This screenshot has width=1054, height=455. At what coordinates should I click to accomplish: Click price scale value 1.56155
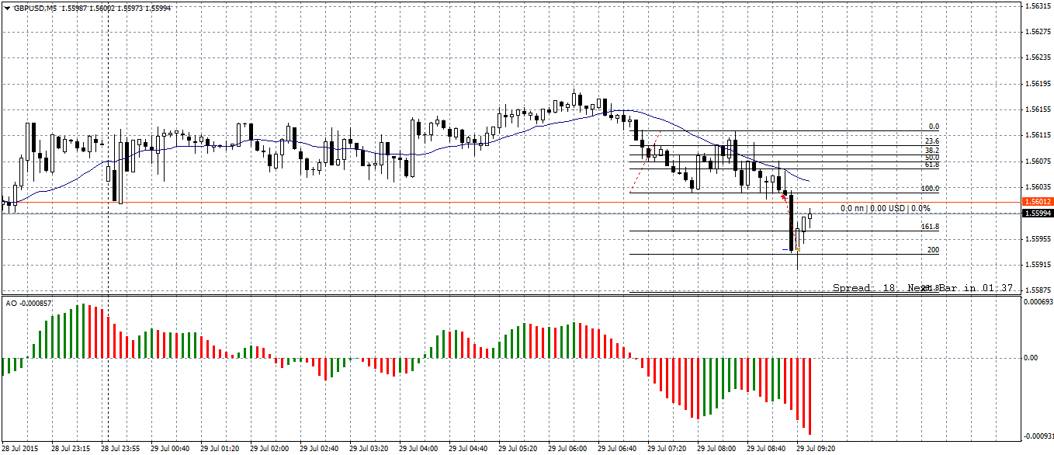click(1038, 109)
